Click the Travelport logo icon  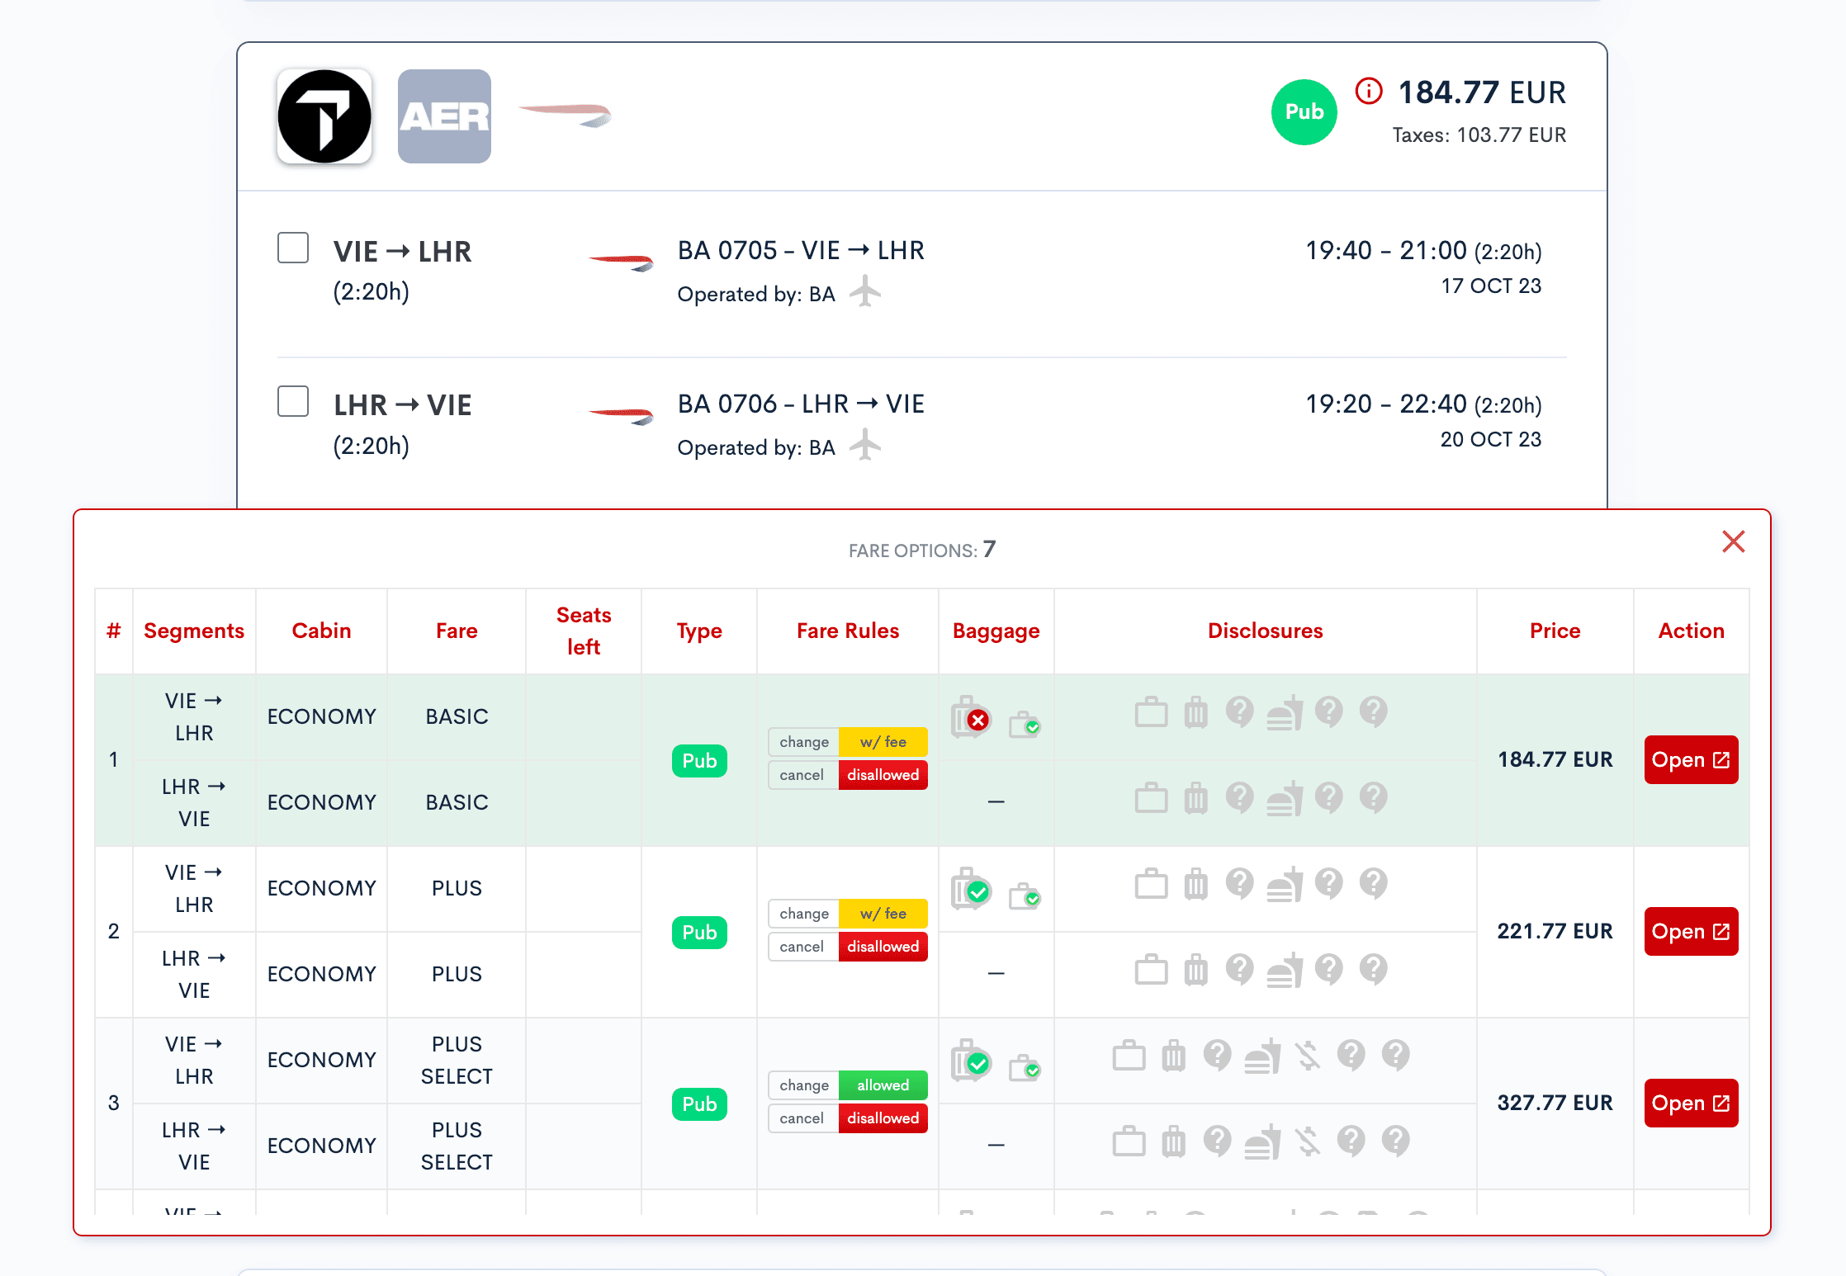point(324,116)
